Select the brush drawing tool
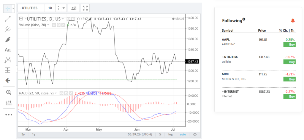 coord(8,39)
